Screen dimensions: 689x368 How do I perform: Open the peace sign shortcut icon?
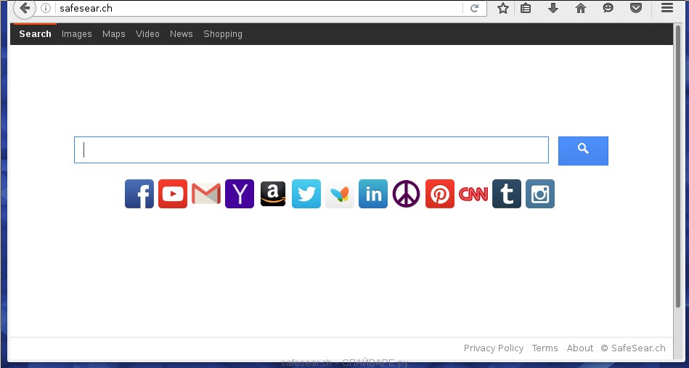tap(407, 194)
